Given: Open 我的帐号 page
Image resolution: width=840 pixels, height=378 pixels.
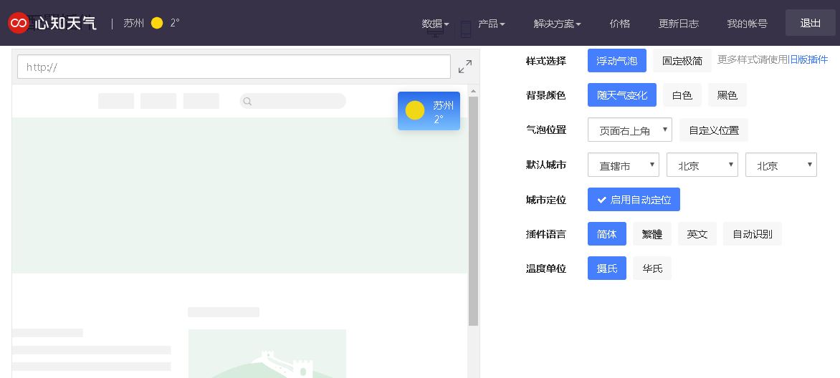Looking at the screenshot, I should point(748,24).
